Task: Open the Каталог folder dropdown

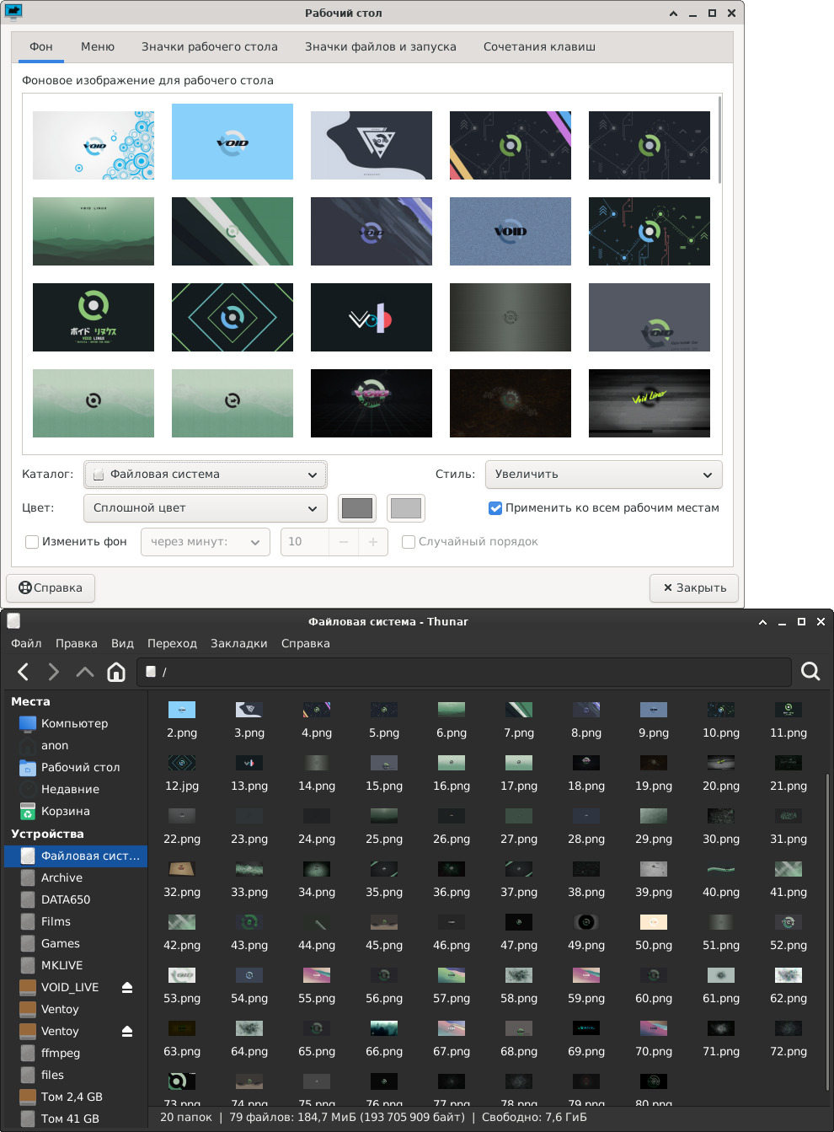Action: [x=205, y=475]
